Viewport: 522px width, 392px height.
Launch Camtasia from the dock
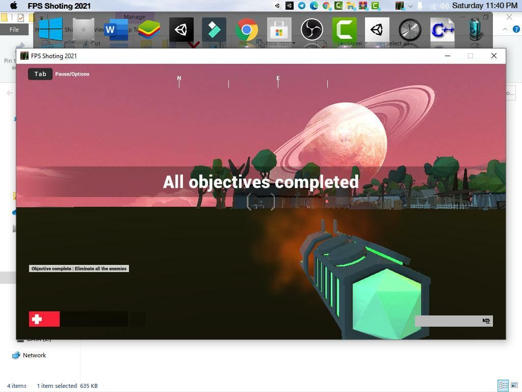click(x=345, y=29)
